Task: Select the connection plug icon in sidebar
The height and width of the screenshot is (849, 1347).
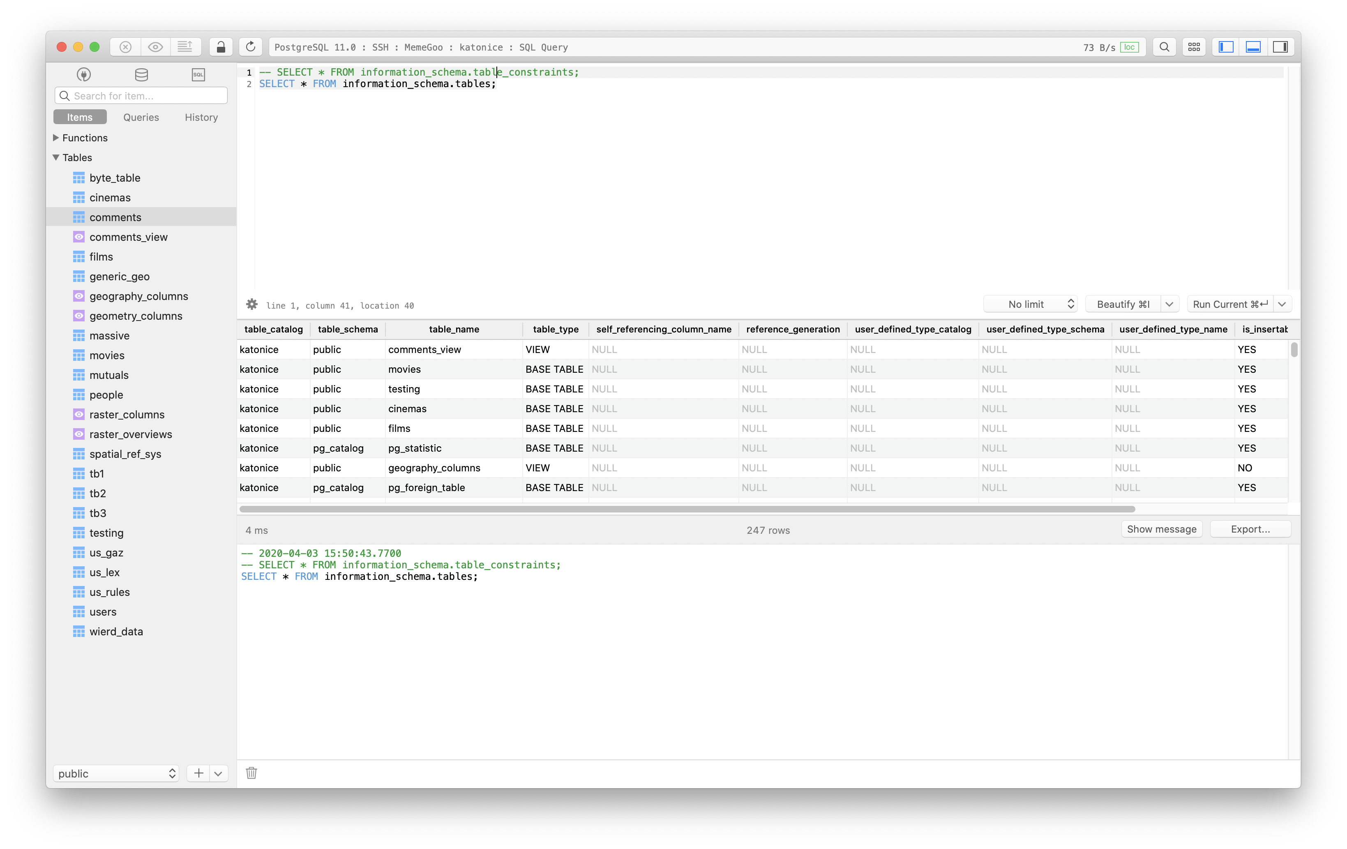Action: 83,74
